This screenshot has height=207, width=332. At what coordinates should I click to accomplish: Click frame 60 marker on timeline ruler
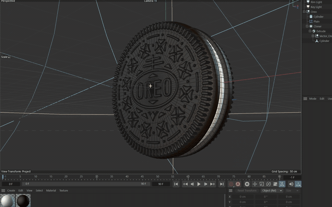(x=188, y=177)
